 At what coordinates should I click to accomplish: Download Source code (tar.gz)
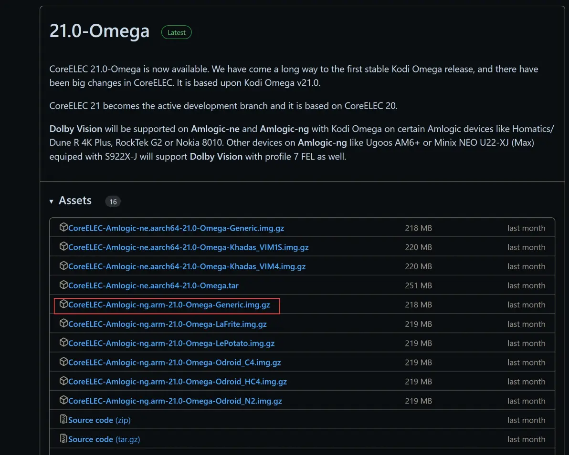click(x=104, y=439)
